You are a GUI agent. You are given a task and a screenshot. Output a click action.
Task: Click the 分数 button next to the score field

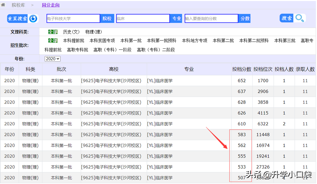coord(244,19)
